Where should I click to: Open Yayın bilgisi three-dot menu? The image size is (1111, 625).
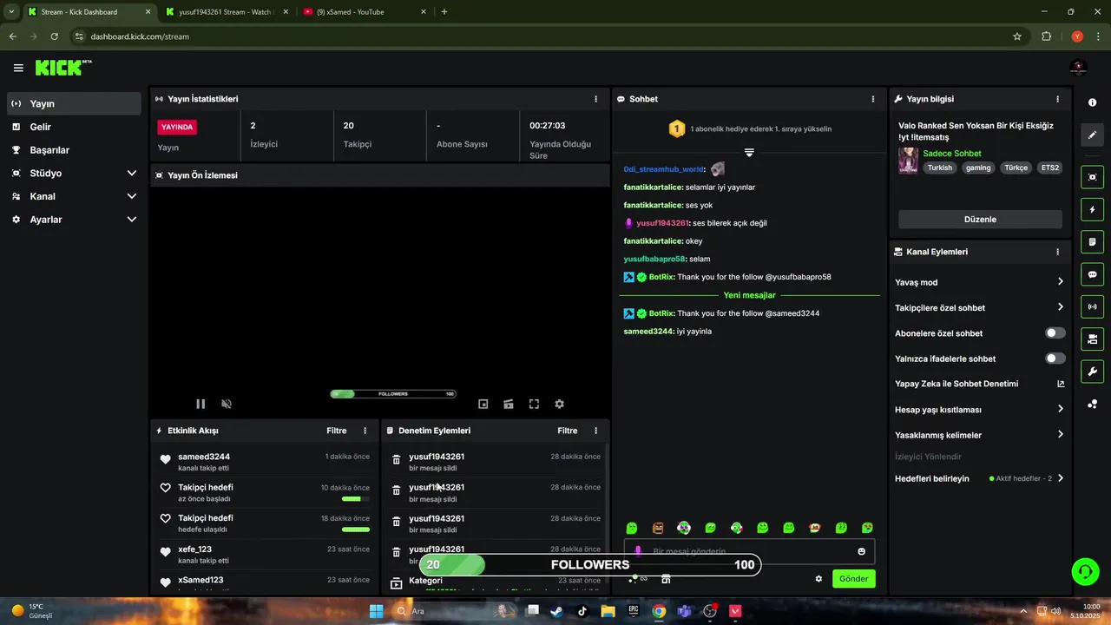[1057, 99]
